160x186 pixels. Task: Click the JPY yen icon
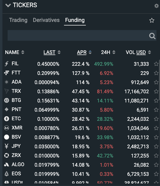click(7, 146)
